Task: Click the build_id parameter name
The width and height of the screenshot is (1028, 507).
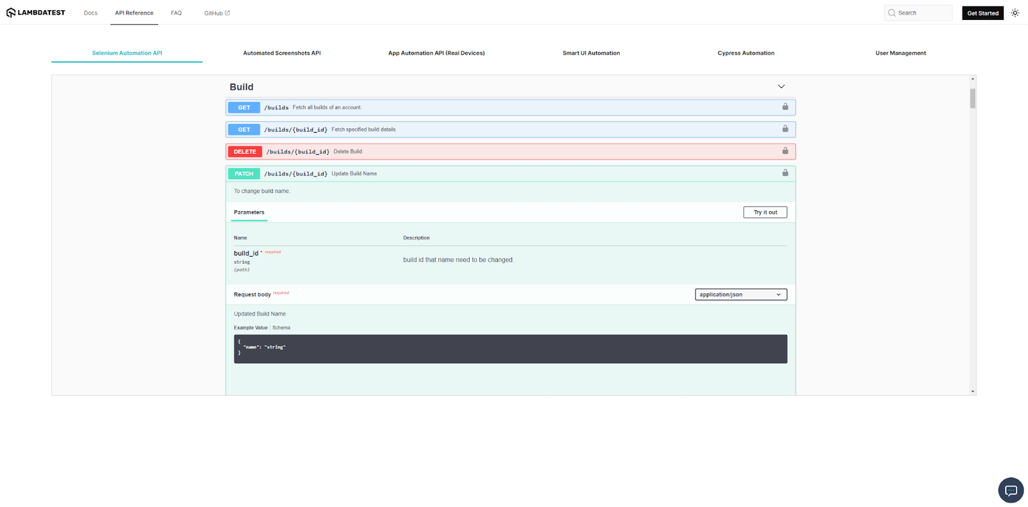Action: click(x=246, y=253)
